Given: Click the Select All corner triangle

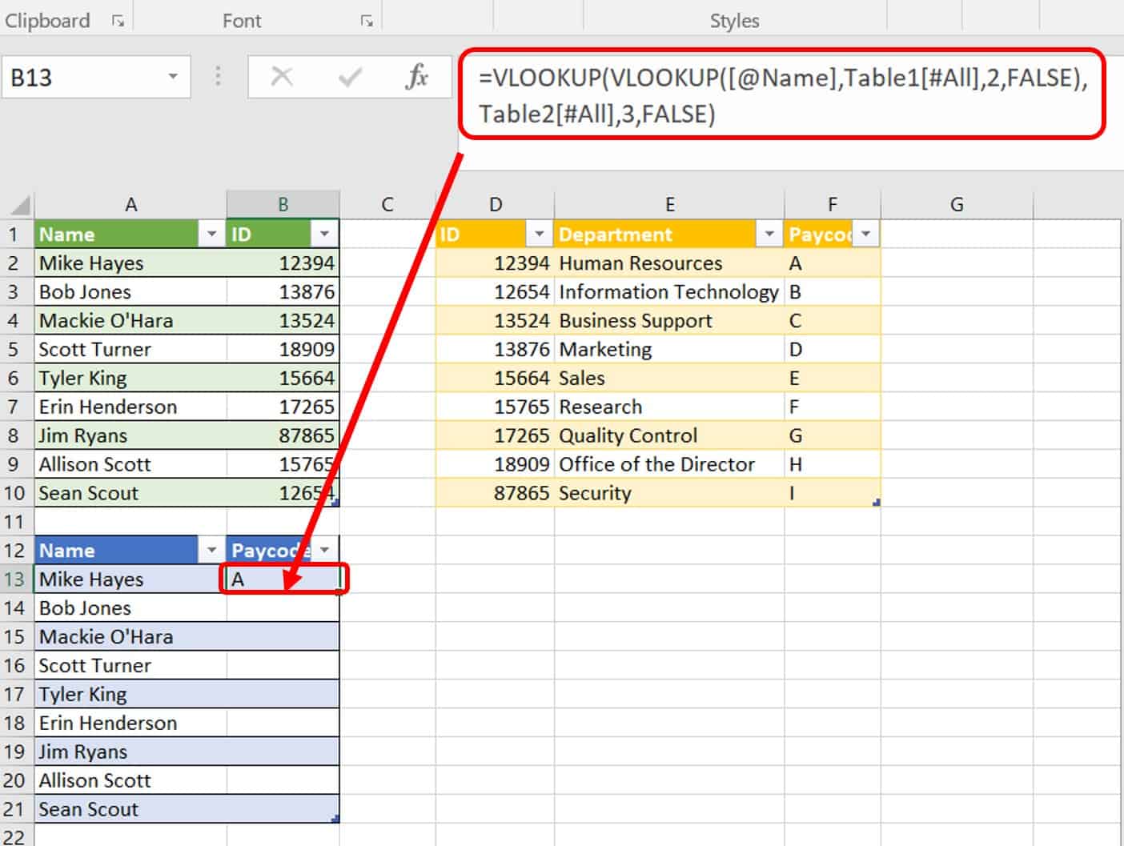Looking at the screenshot, I should [19, 205].
